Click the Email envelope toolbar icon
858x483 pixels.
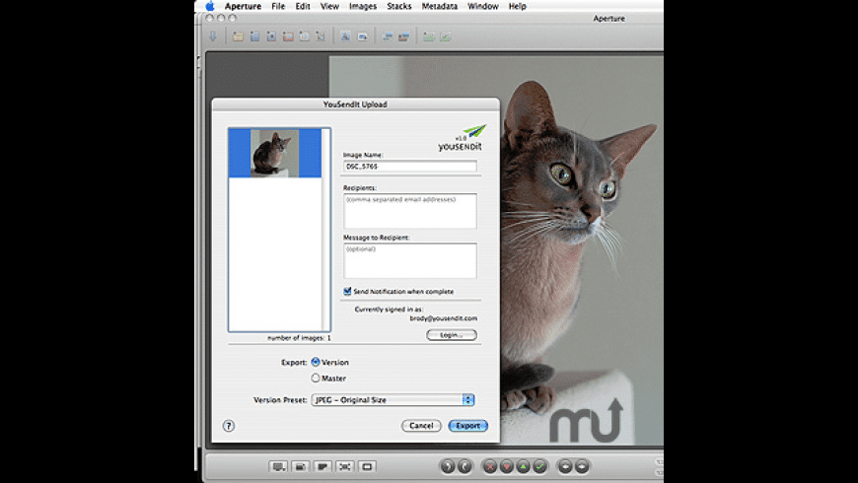coord(362,36)
